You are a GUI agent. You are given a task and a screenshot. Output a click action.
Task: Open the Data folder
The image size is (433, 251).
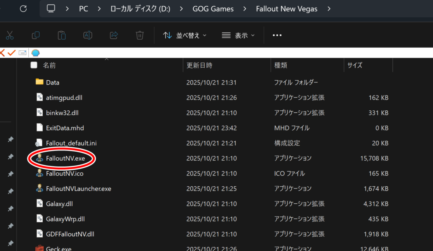tap(52, 82)
